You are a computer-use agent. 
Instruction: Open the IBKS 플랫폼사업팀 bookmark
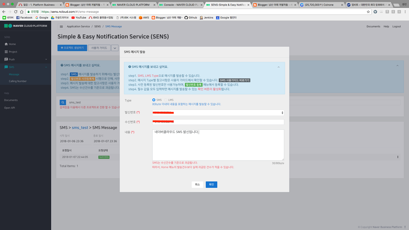tap(101, 18)
